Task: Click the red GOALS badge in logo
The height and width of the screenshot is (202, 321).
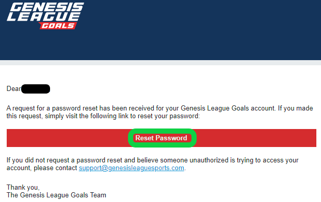Action: [x=58, y=26]
